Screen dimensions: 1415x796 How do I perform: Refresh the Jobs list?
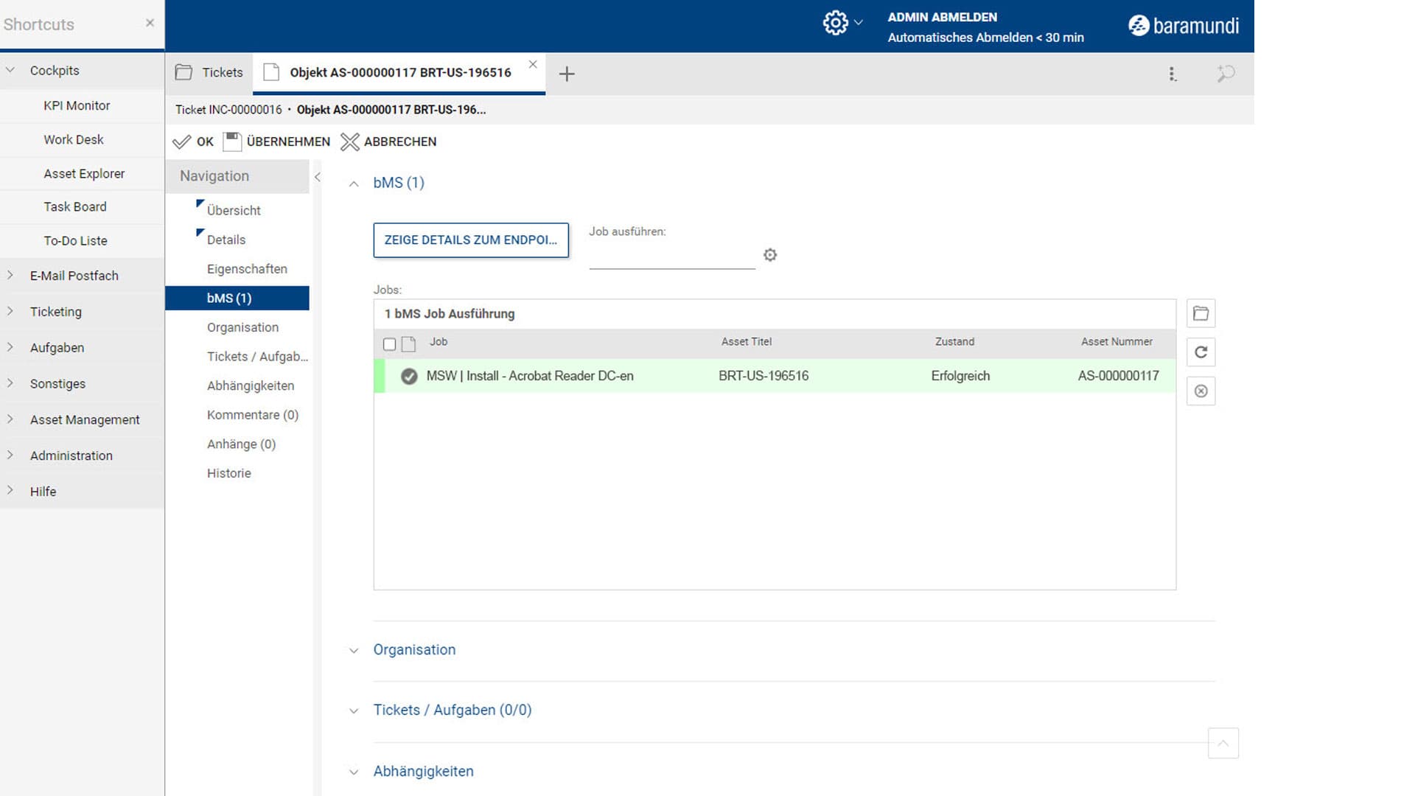click(x=1201, y=352)
